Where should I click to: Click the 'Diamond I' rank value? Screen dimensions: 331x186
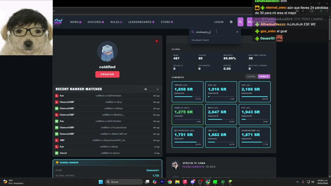pyautogui.click(x=153, y=170)
